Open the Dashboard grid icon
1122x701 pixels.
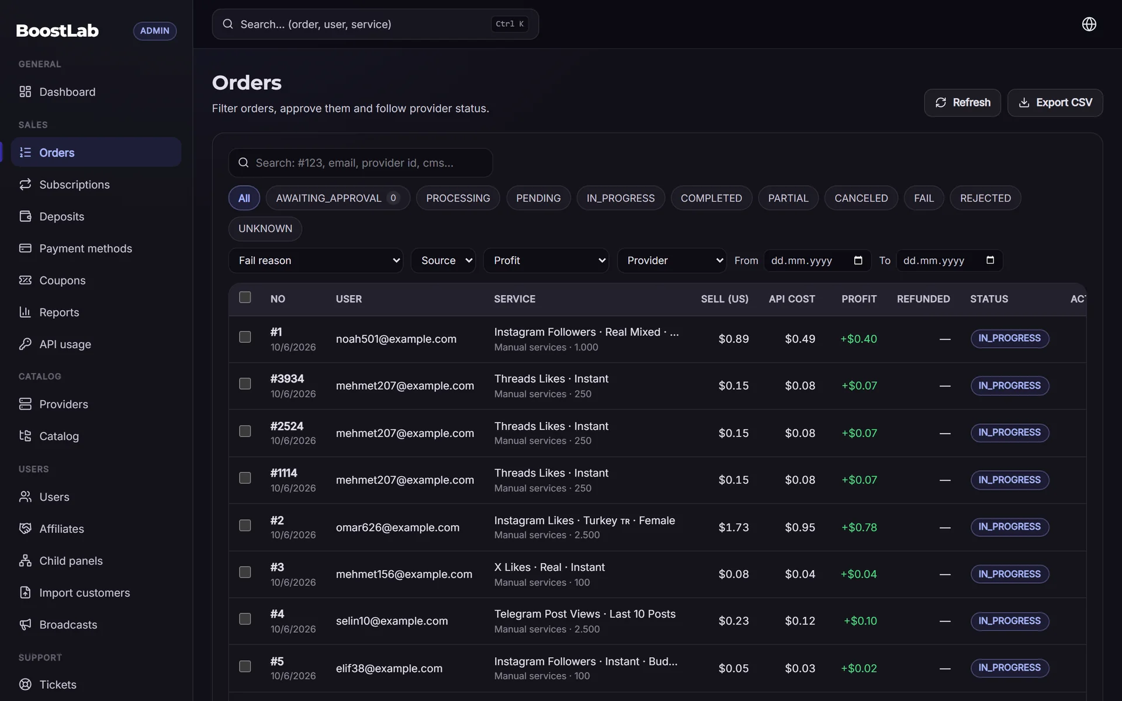pyautogui.click(x=25, y=92)
